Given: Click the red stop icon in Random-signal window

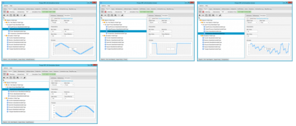Looking at the screenshot, I should pos(203,12).
